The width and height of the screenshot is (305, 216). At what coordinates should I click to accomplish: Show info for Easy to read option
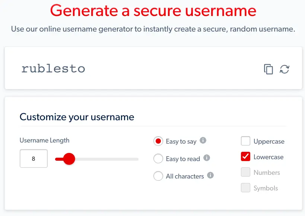click(x=207, y=158)
